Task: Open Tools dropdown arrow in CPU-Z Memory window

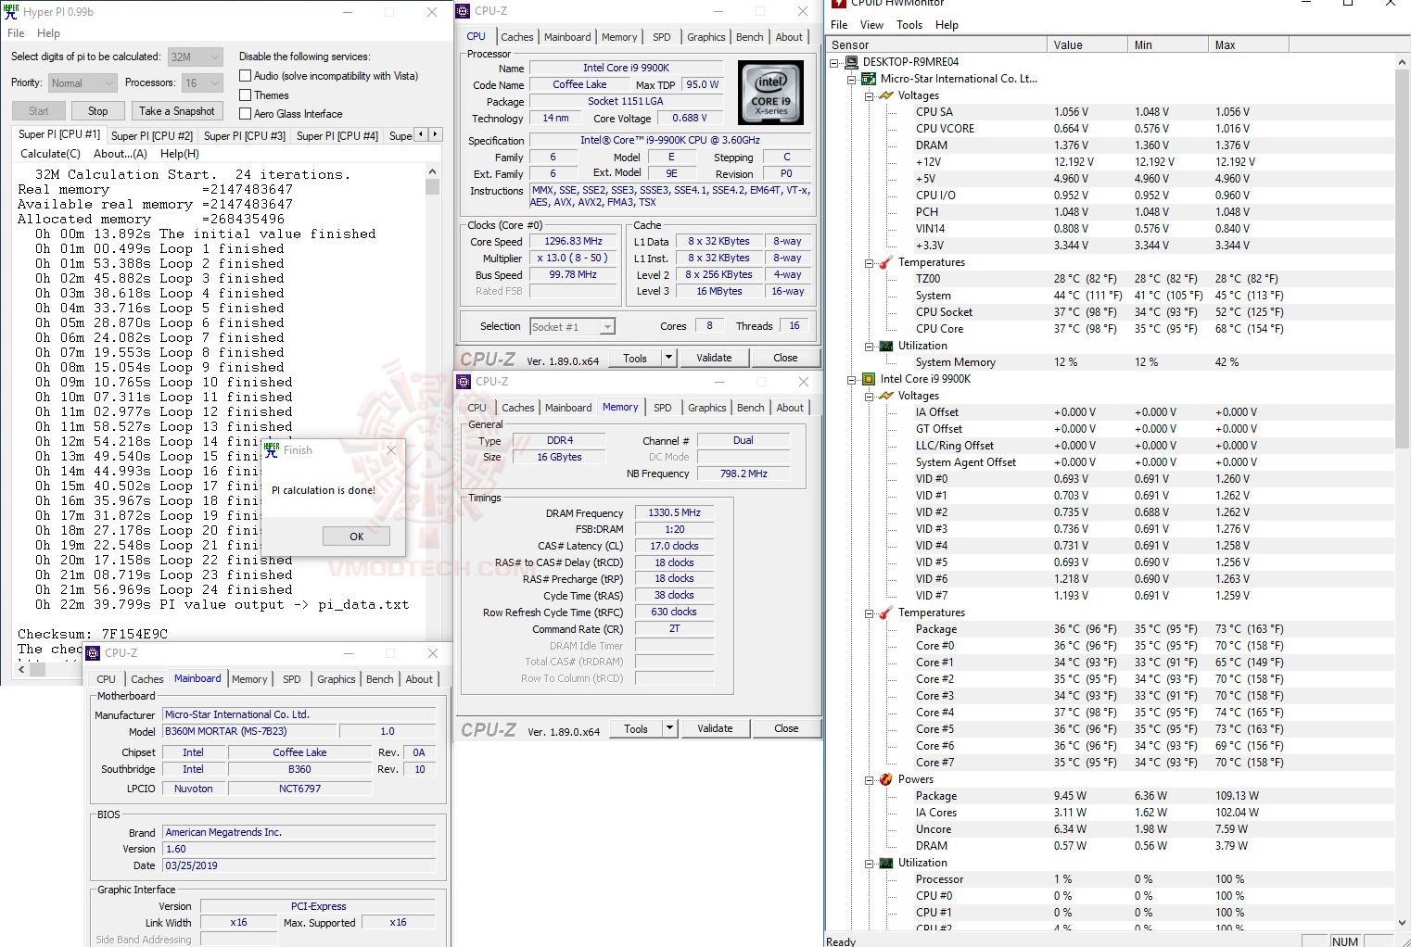Action: [668, 728]
